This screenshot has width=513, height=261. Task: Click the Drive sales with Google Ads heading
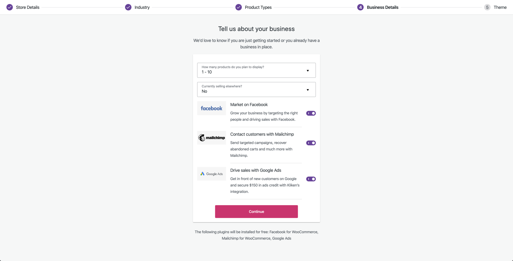(x=256, y=170)
